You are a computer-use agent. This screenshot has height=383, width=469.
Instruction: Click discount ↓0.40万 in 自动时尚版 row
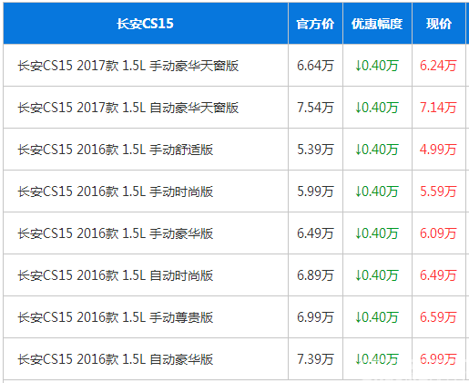(377, 275)
